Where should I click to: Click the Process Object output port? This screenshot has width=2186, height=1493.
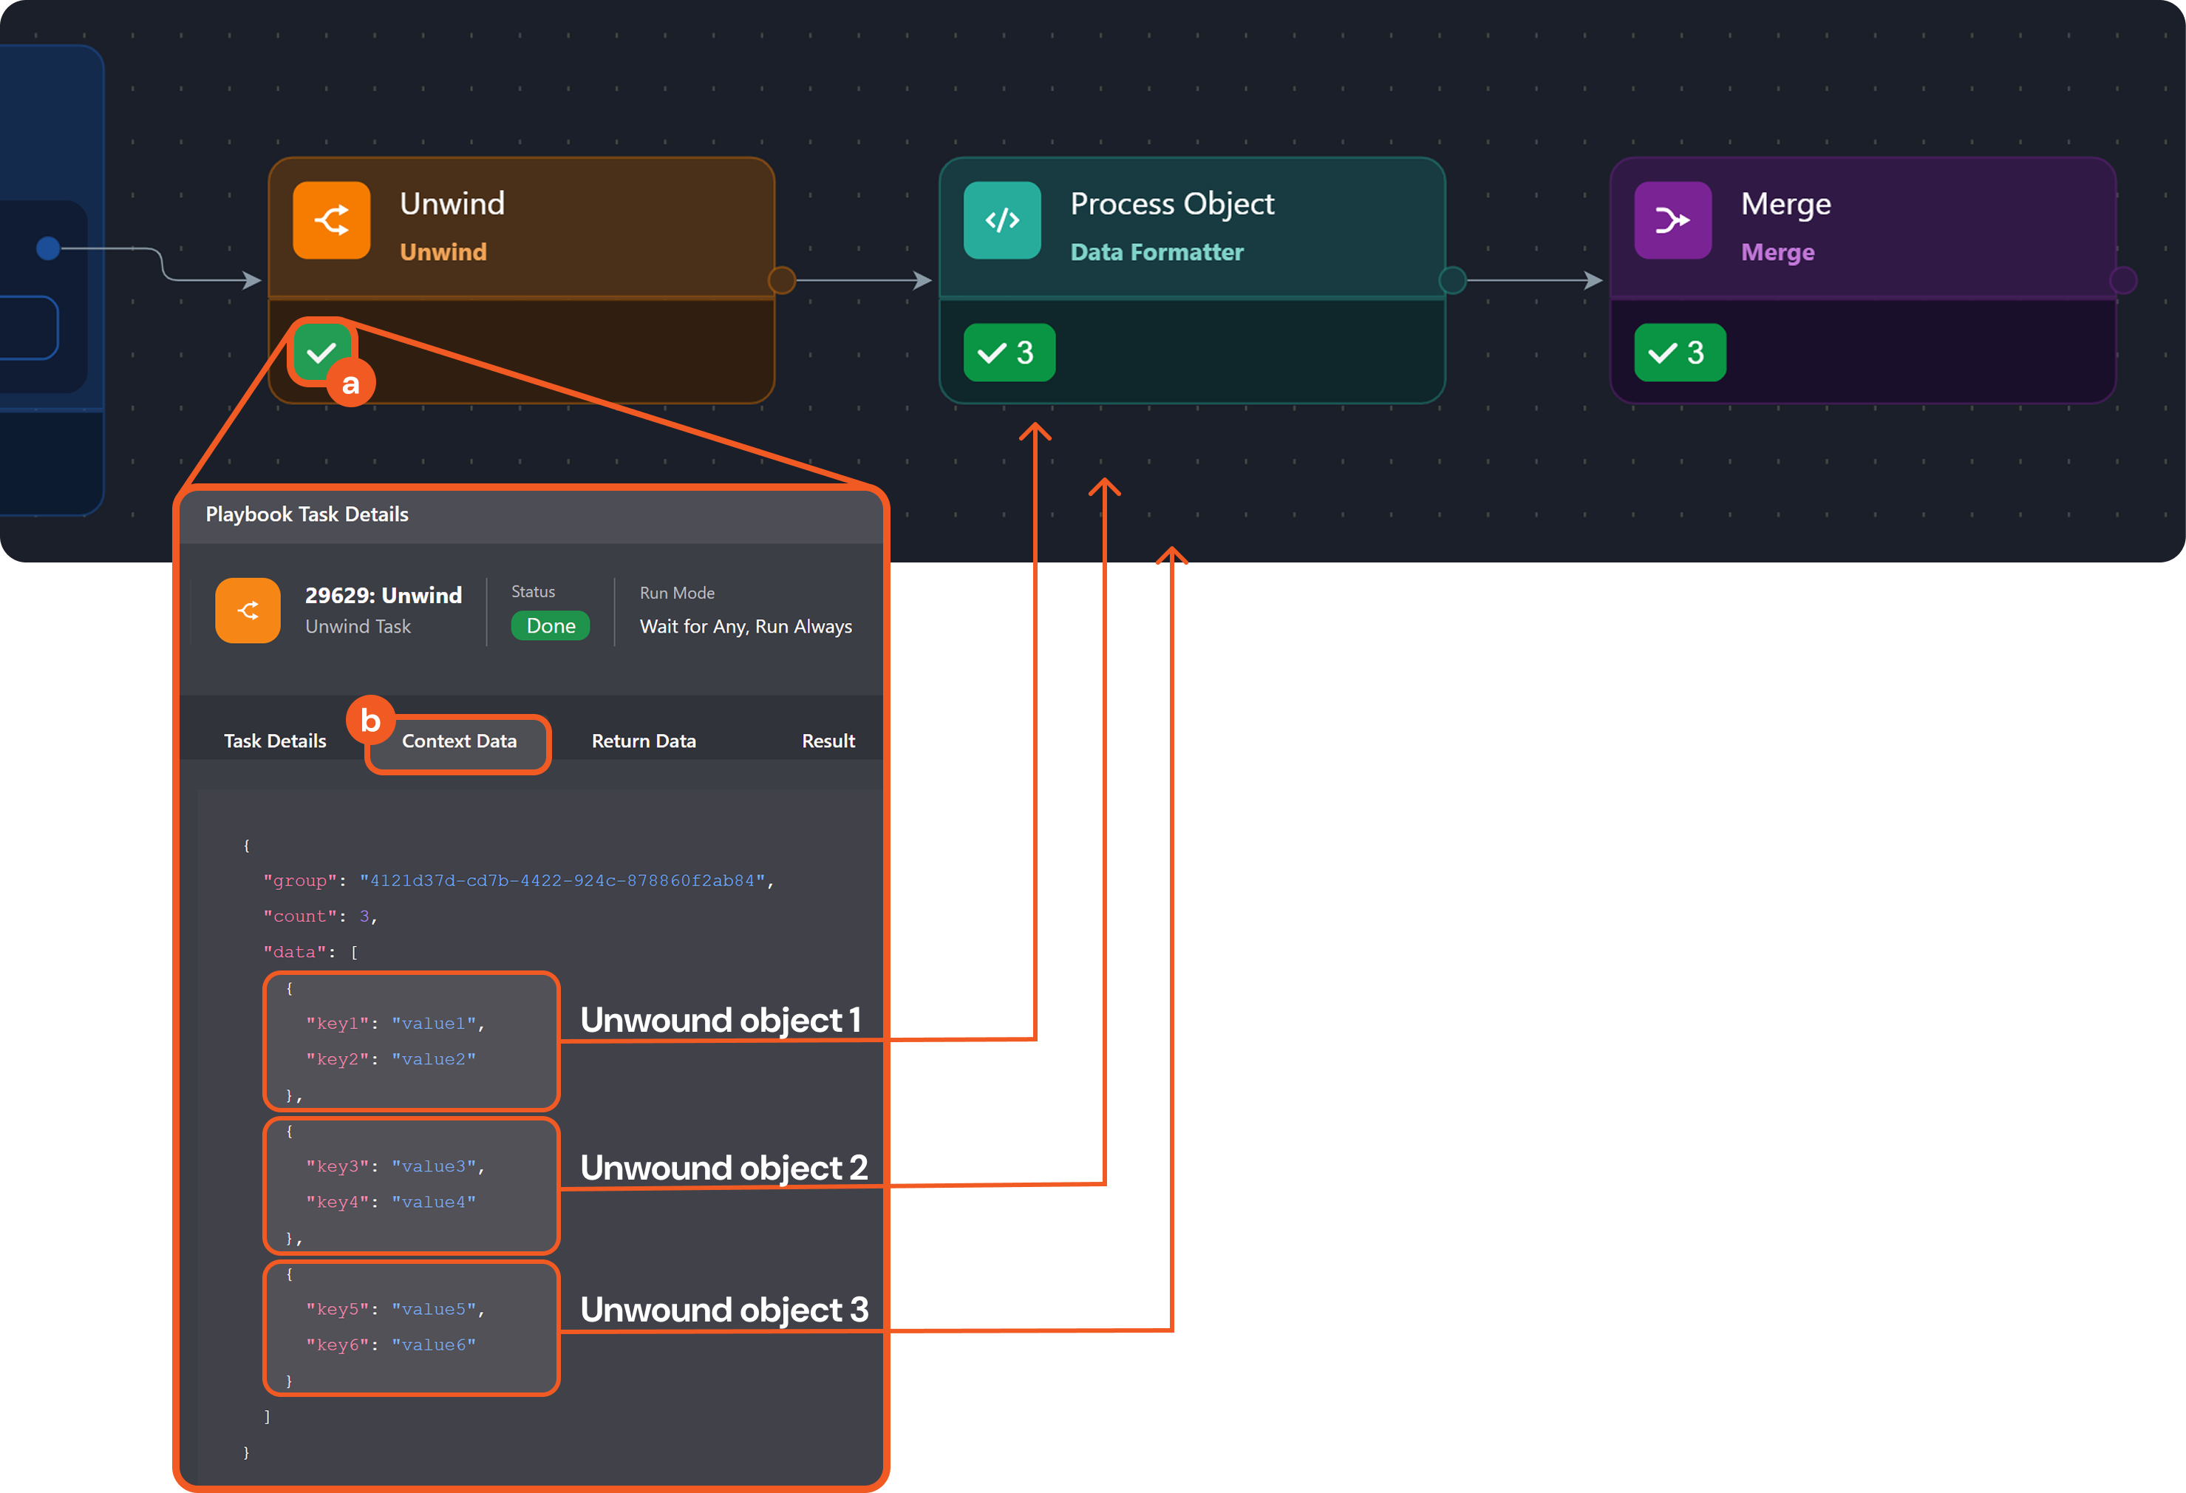[1451, 280]
